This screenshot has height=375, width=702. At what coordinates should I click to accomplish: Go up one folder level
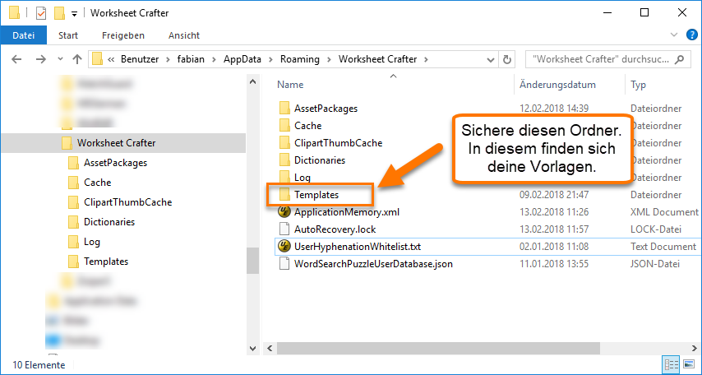[76, 59]
